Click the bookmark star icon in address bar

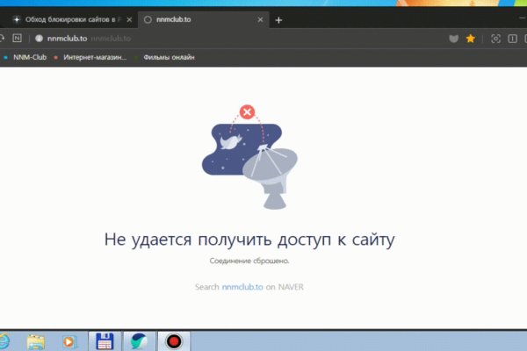(x=471, y=39)
